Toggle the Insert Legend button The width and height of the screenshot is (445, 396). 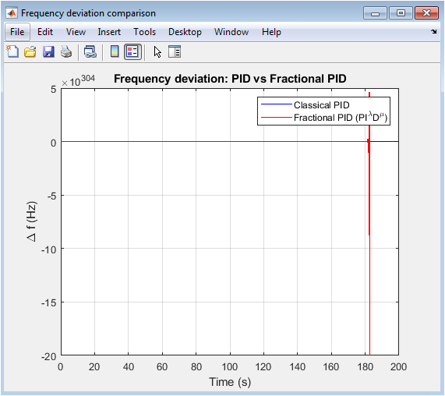pos(132,52)
